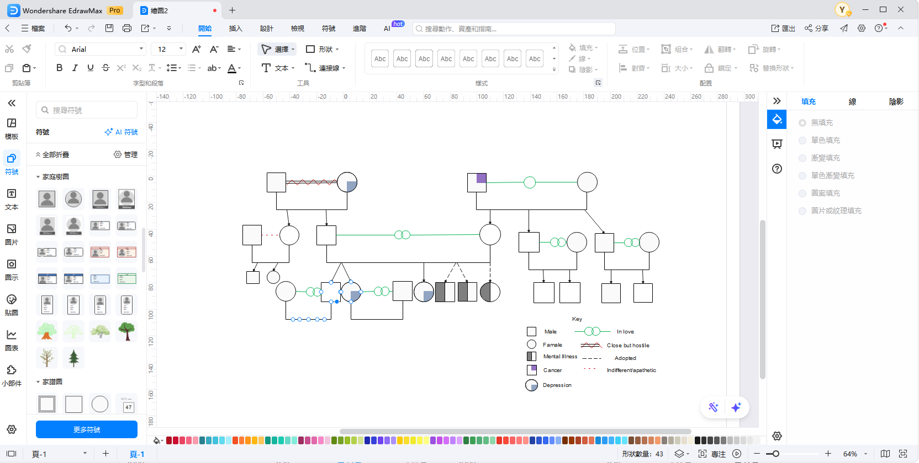Choose the 漸變填充 gradient fill option
This screenshot has width=919, height=463.
tap(802, 158)
